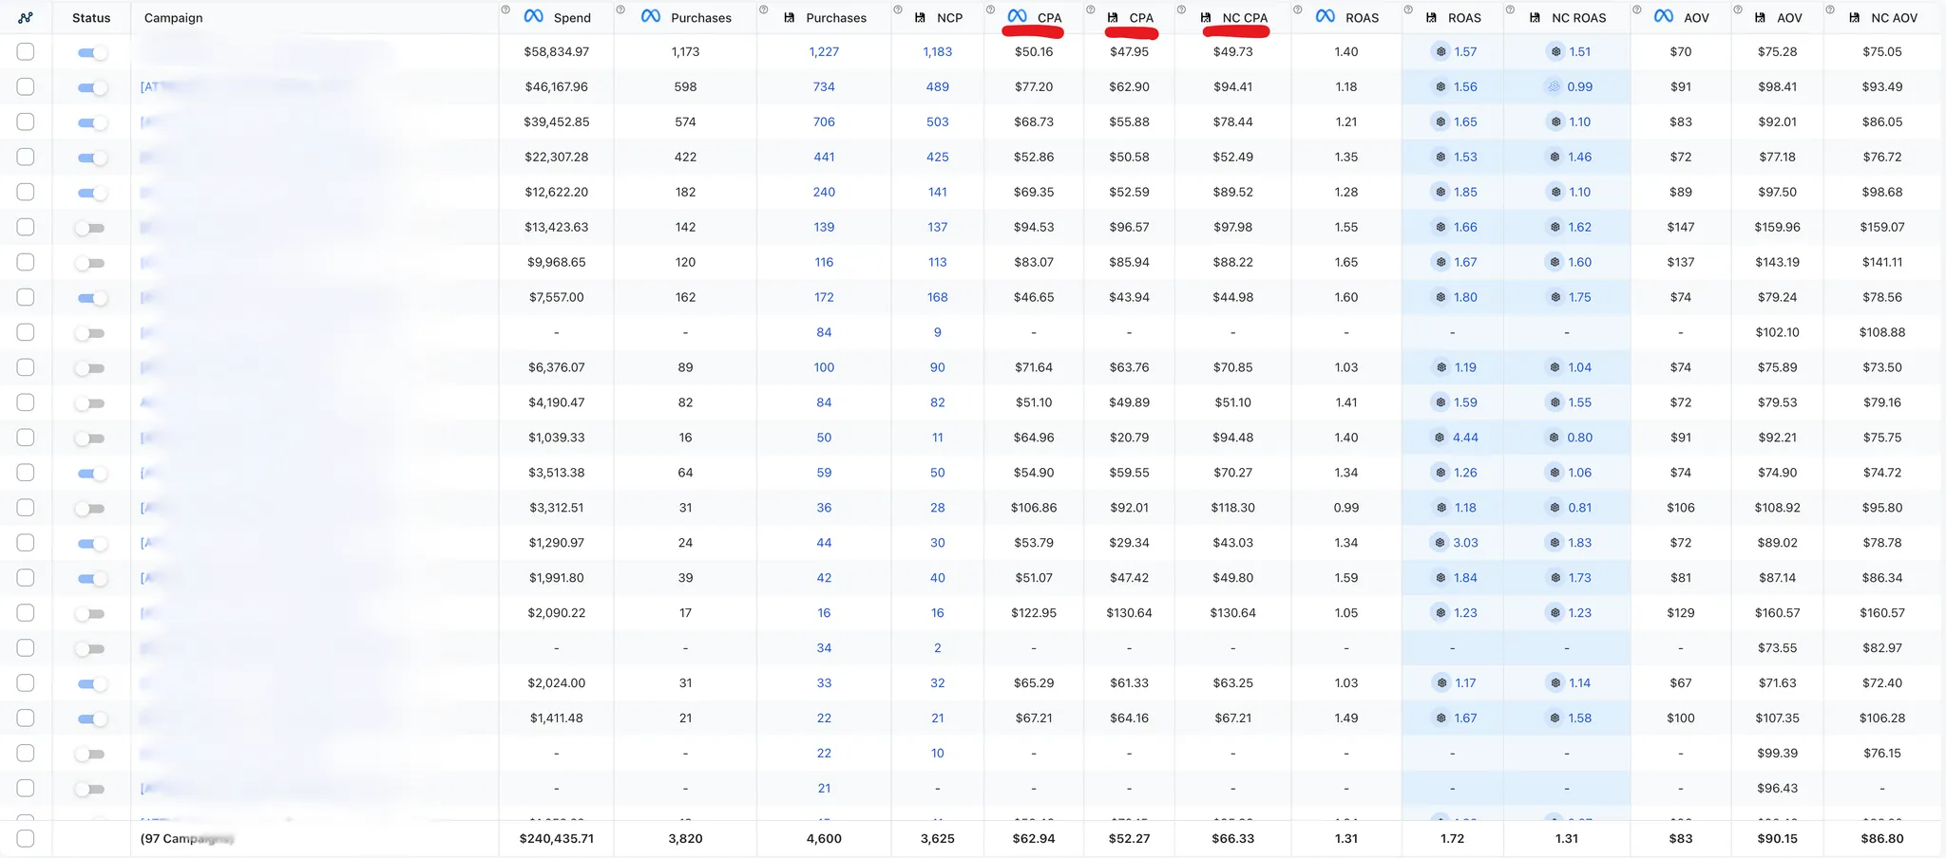The image size is (1946, 858).
Task: Show the info icon tooltip for NCP column
Action: tap(898, 10)
